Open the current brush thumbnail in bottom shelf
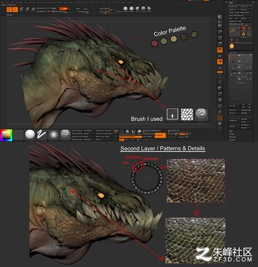This screenshot has width=258, height=267. [65, 135]
